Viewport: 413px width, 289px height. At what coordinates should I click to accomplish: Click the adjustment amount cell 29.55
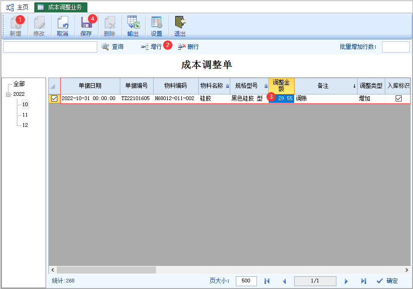click(x=281, y=99)
